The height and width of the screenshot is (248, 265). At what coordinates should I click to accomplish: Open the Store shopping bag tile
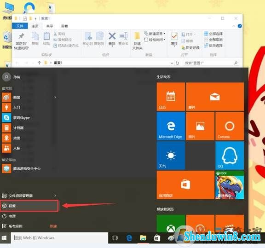coord(185,185)
